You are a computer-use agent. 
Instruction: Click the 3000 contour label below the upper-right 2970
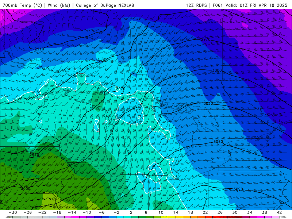(217, 70)
